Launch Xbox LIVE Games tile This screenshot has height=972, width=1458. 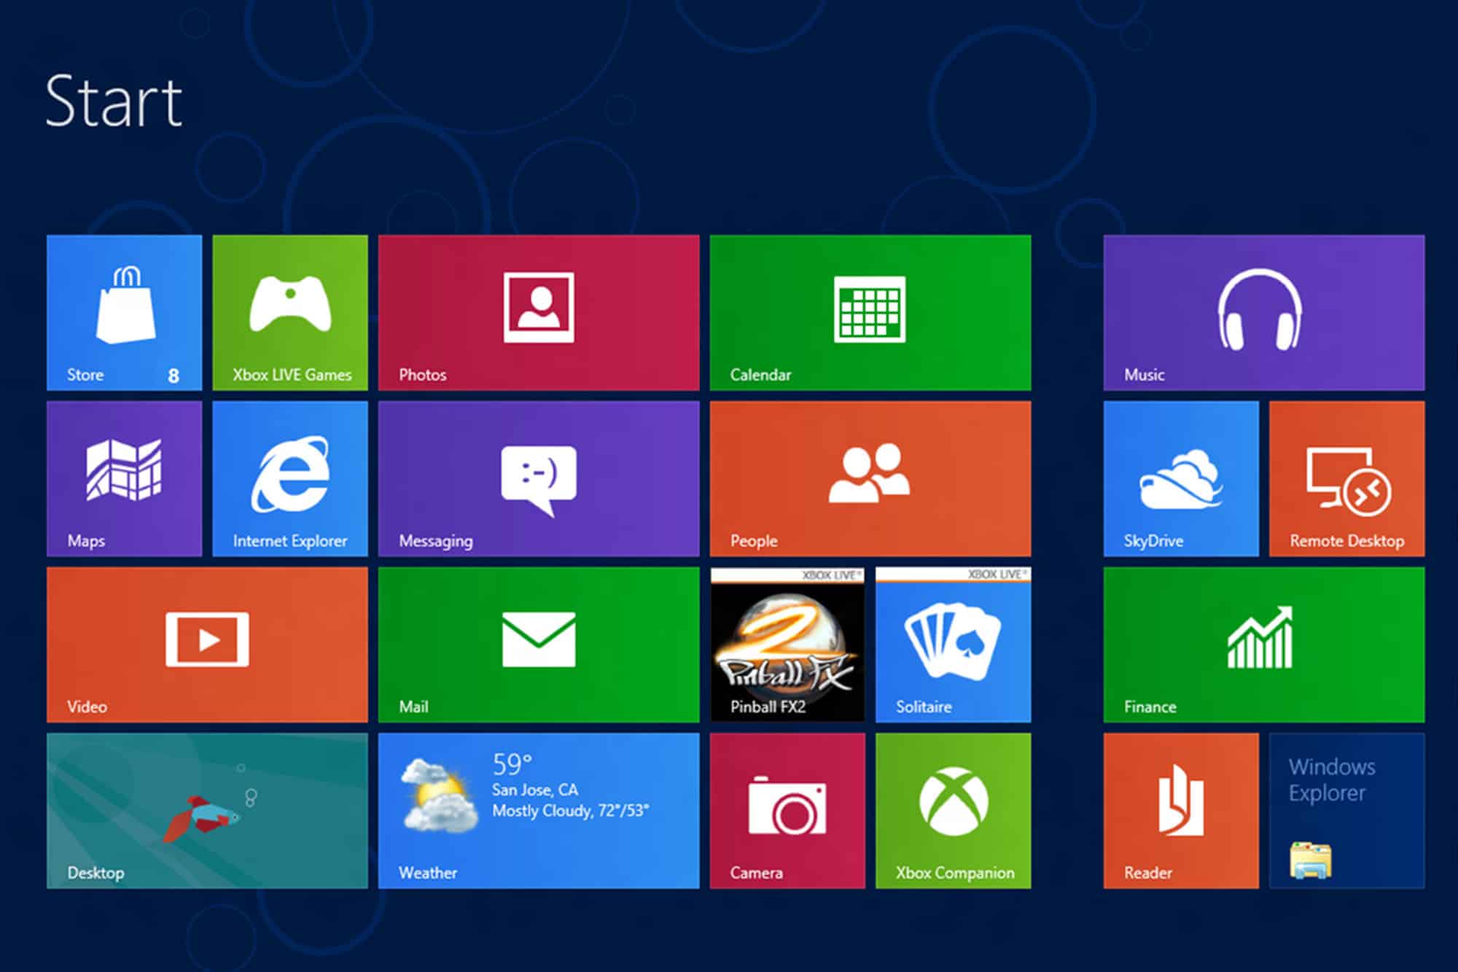[290, 312]
